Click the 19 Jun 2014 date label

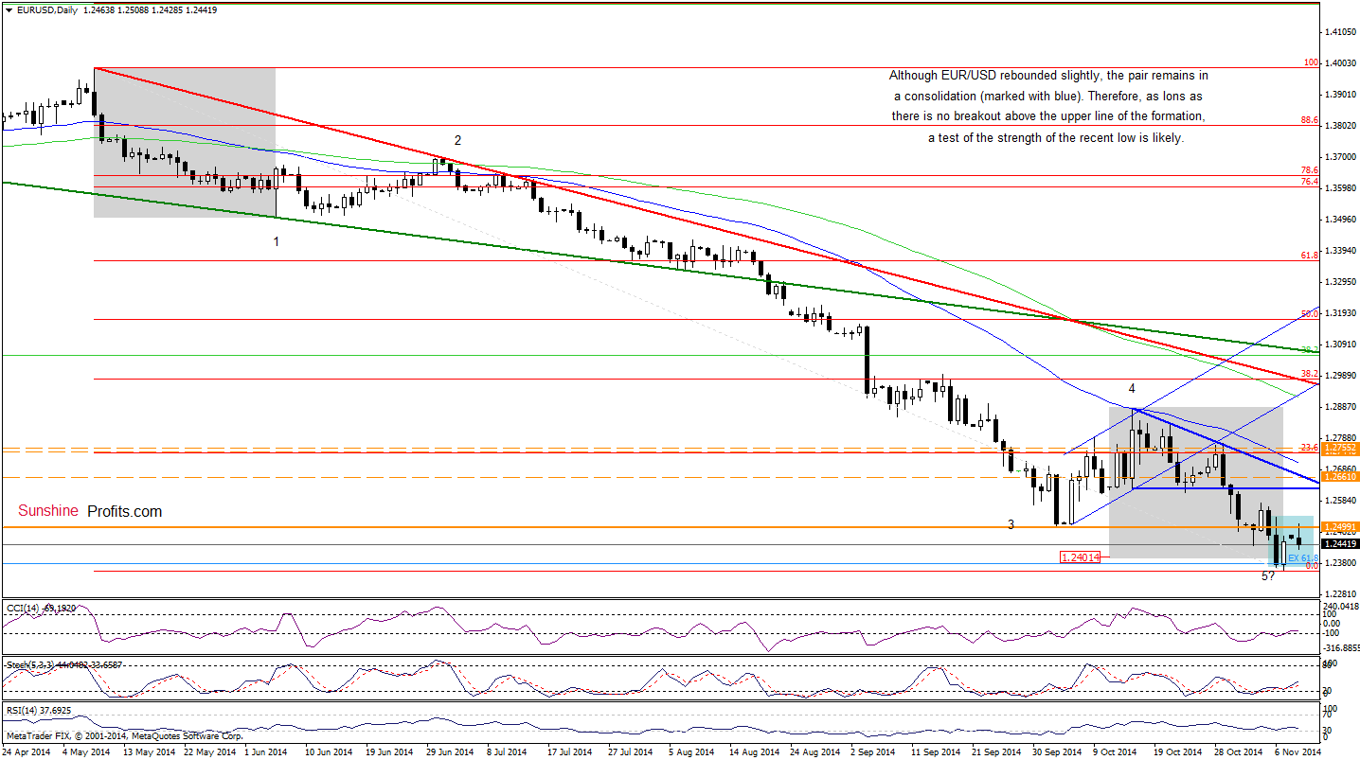pyautogui.click(x=389, y=751)
